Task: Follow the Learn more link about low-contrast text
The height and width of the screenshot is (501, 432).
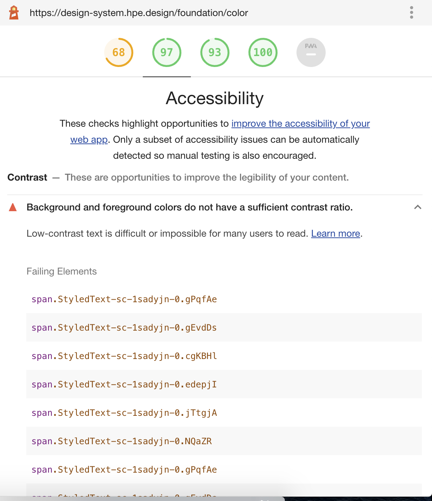Action: click(x=335, y=233)
